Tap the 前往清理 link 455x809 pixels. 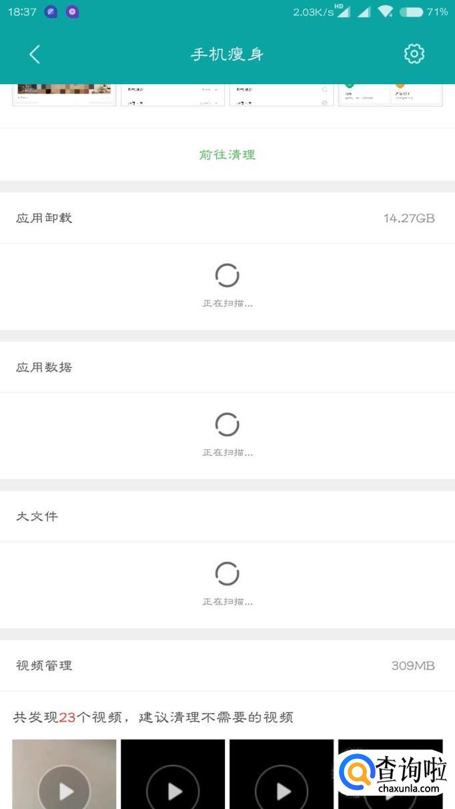pos(227,155)
